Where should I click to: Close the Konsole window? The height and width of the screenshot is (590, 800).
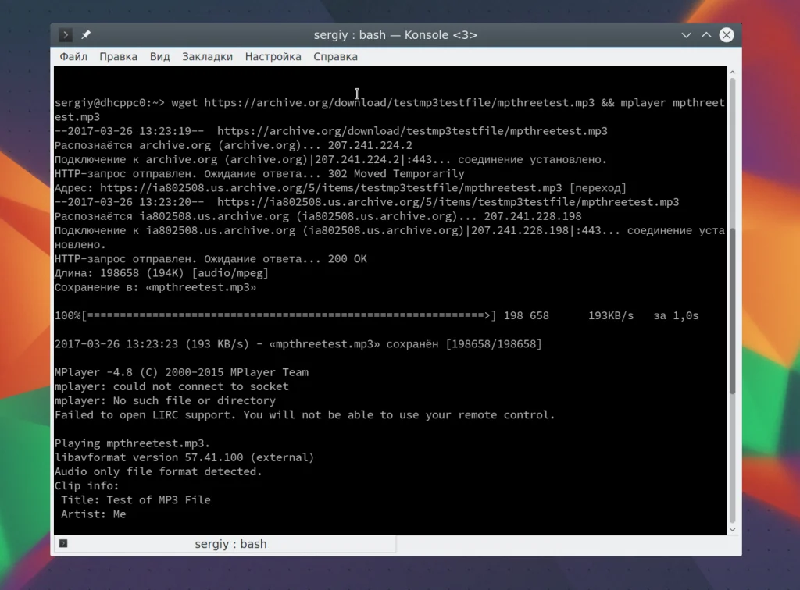click(x=726, y=35)
